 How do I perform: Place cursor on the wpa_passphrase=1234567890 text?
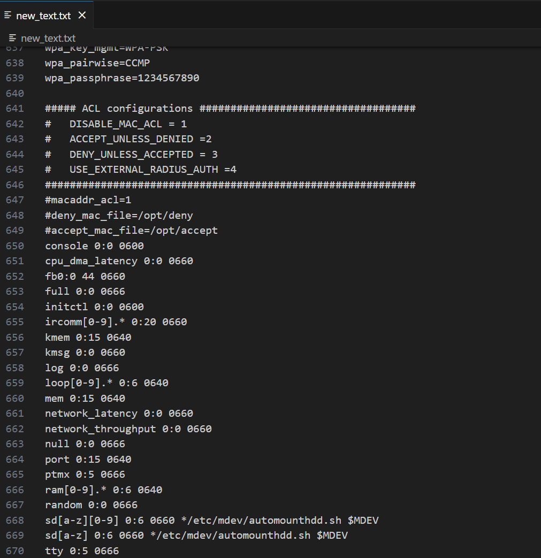click(122, 78)
